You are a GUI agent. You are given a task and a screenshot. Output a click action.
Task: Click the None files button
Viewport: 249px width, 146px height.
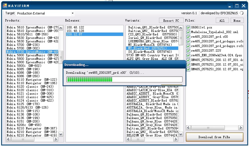pyautogui.click(x=237, y=21)
